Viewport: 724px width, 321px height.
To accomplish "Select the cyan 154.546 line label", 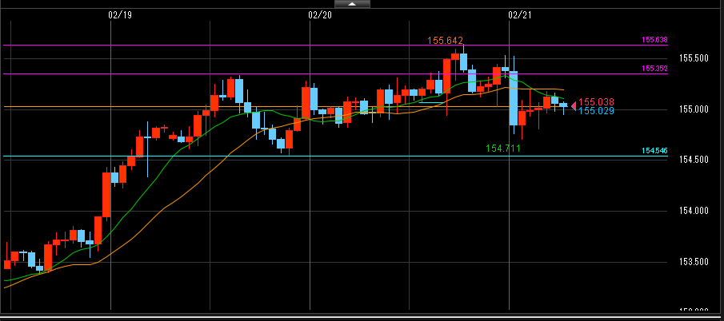I will pos(654,150).
